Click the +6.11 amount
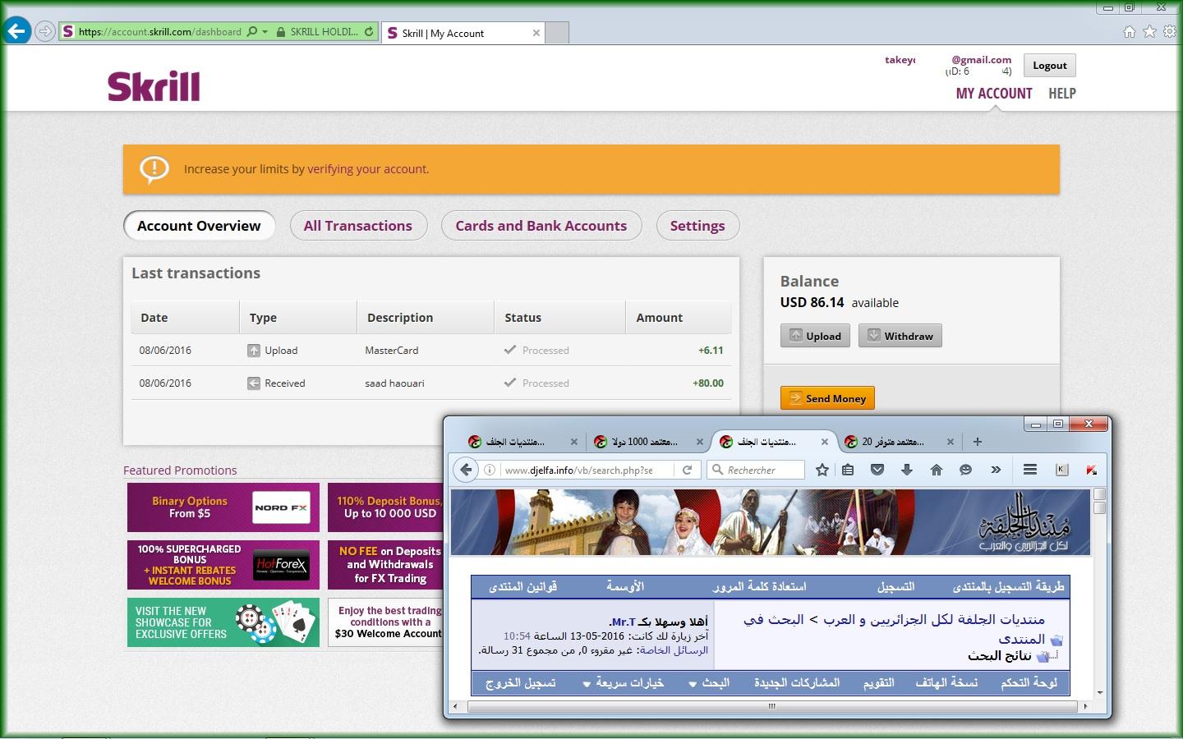This screenshot has width=1183, height=739. [x=711, y=351]
